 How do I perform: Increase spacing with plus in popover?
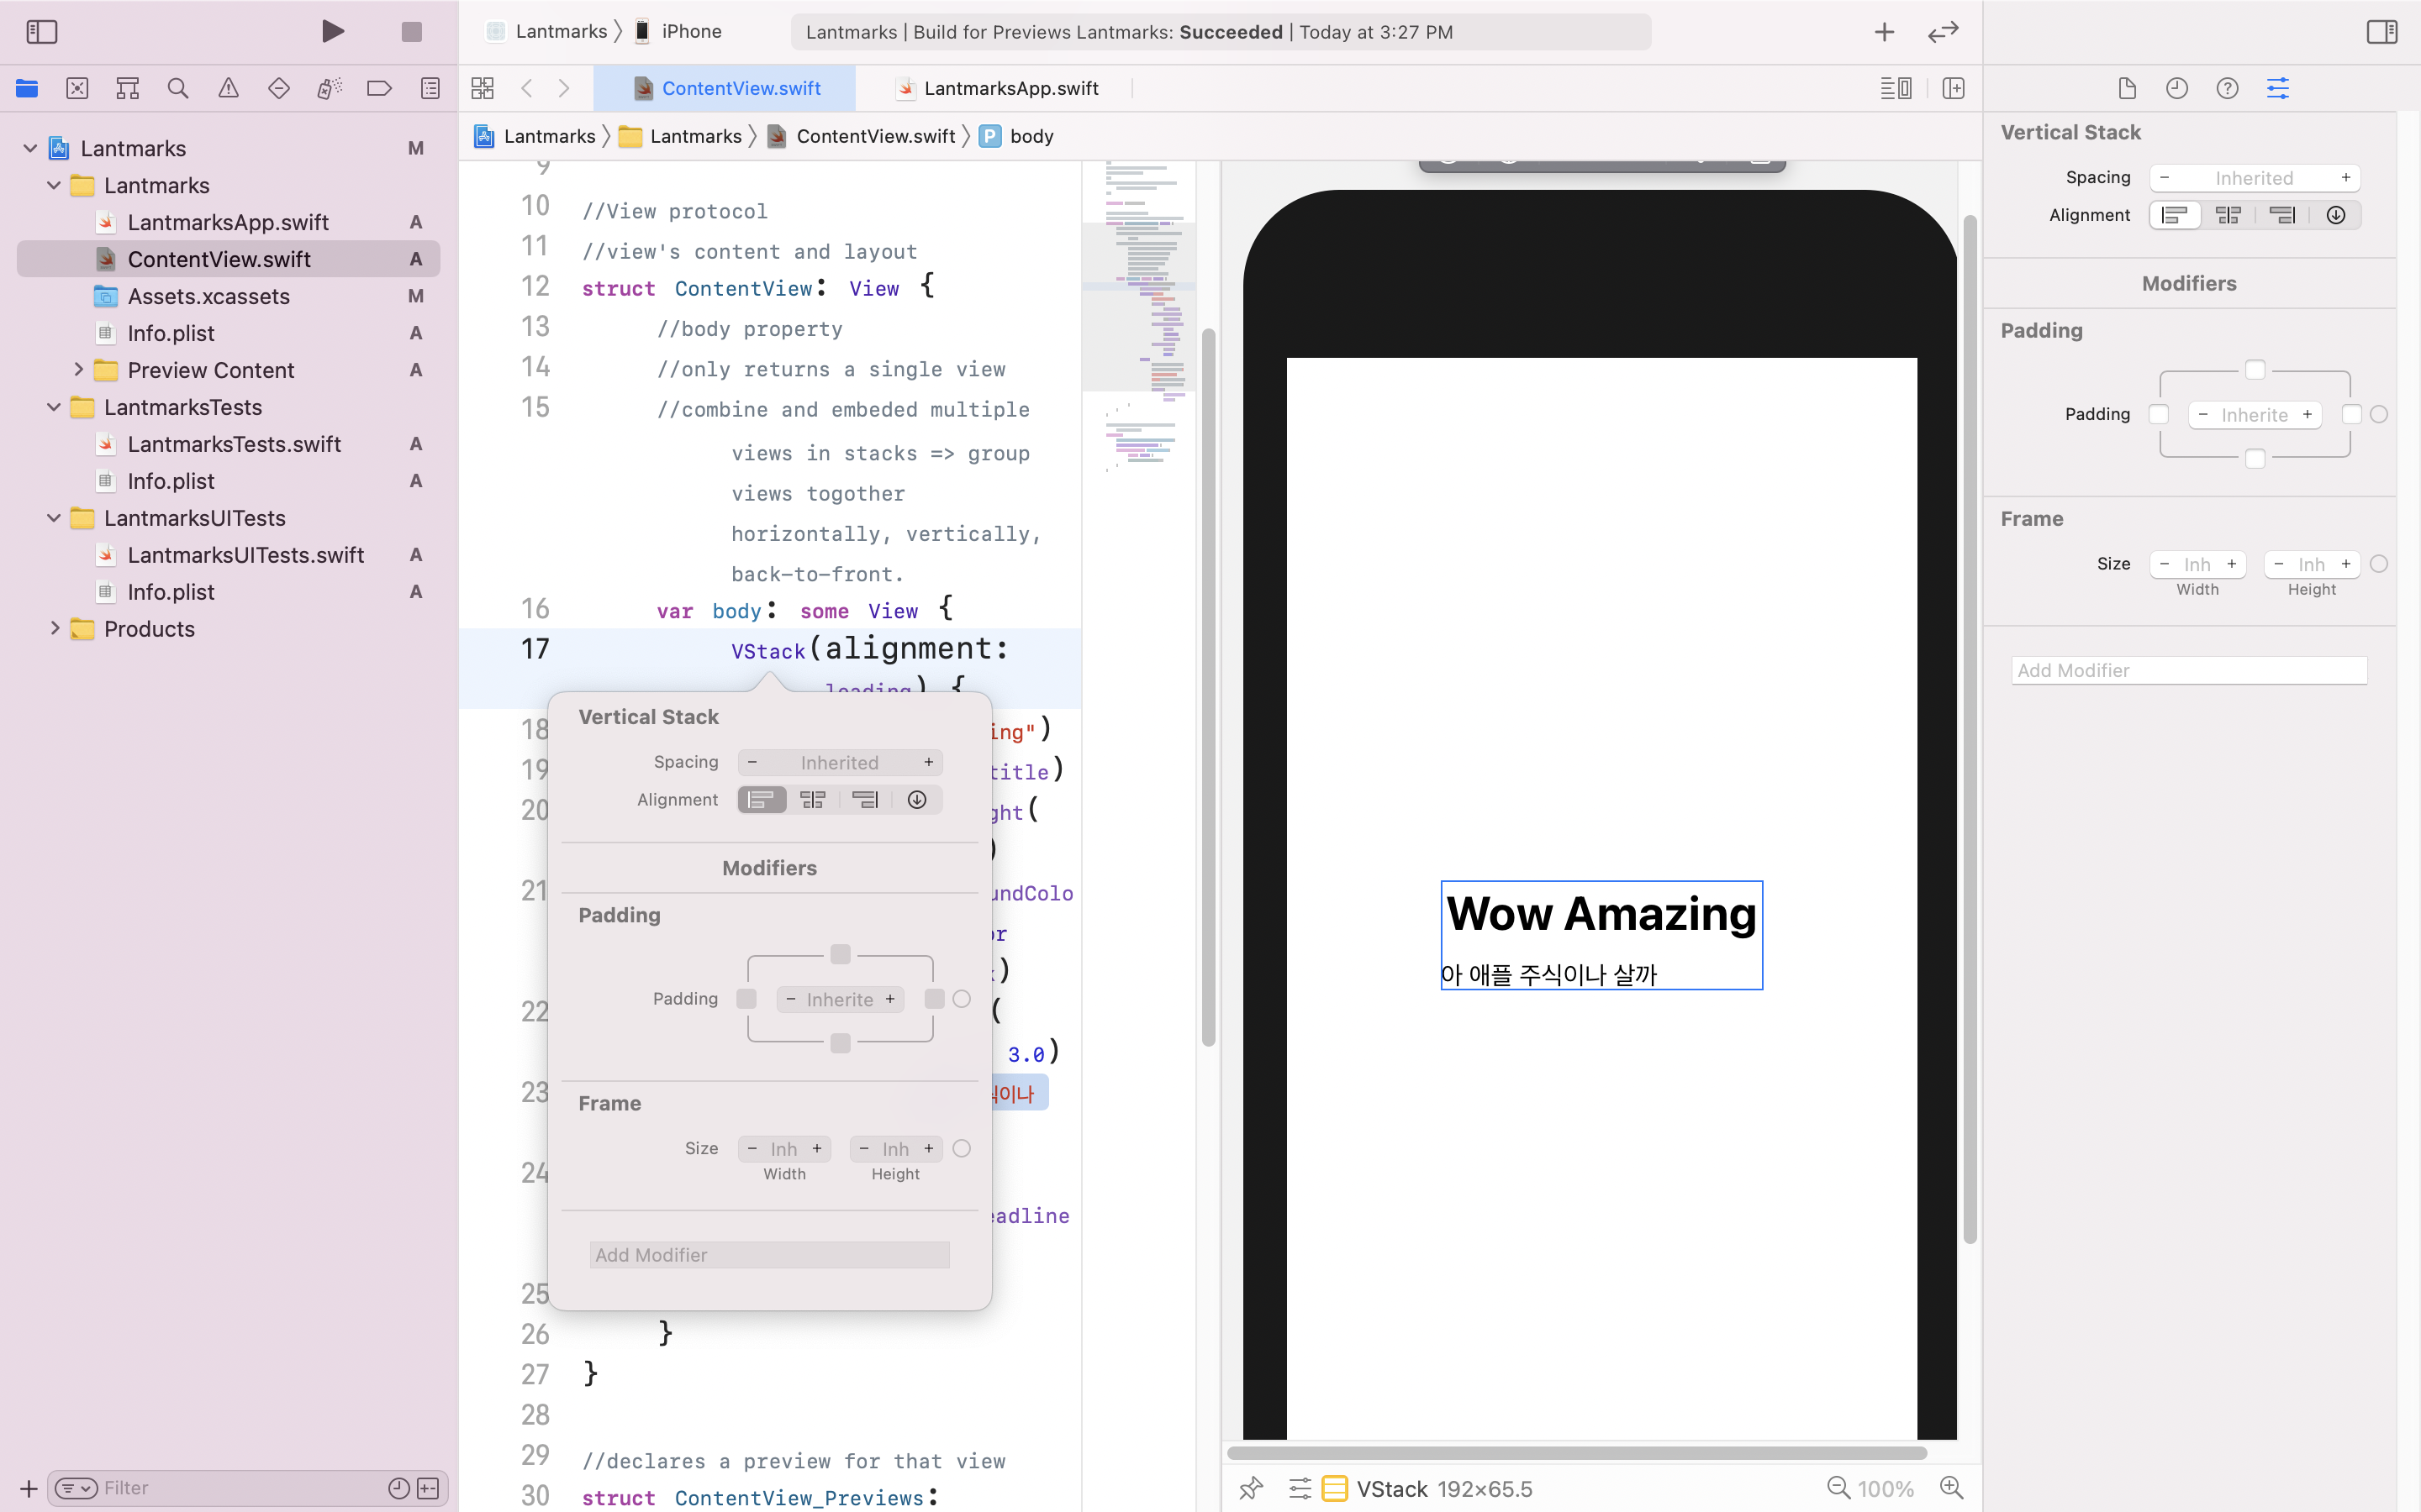(x=928, y=762)
